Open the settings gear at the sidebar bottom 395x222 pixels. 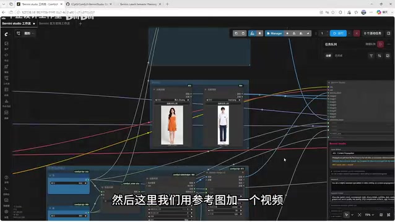click(6, 212)
